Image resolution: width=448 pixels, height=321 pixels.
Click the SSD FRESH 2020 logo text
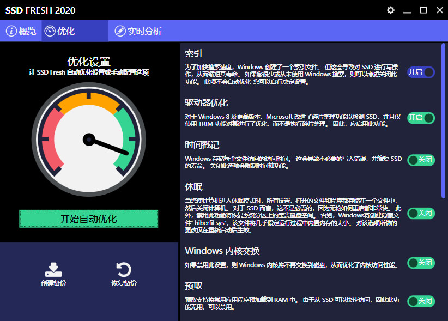coord(41,10)
